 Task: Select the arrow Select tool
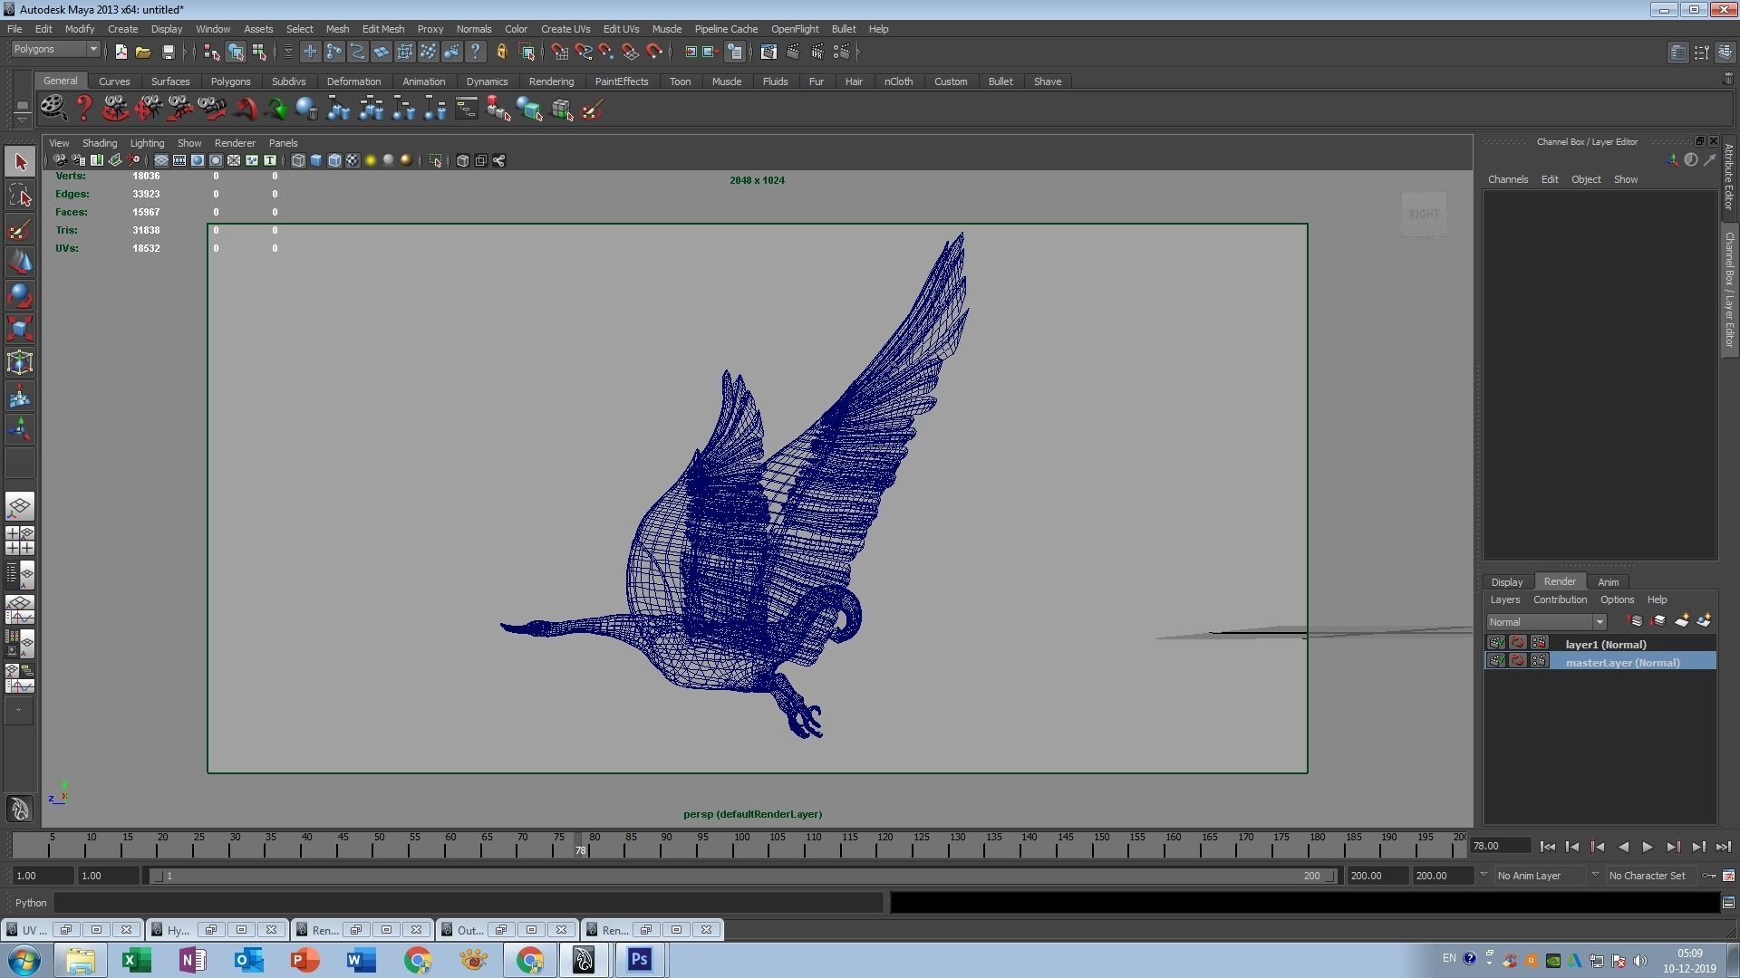20,162
